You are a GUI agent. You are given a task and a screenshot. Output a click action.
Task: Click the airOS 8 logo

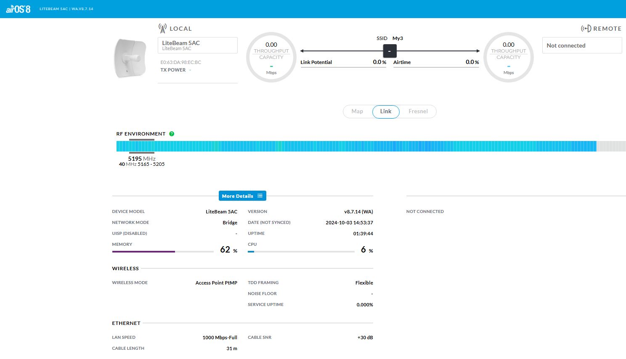pos(18,9)
